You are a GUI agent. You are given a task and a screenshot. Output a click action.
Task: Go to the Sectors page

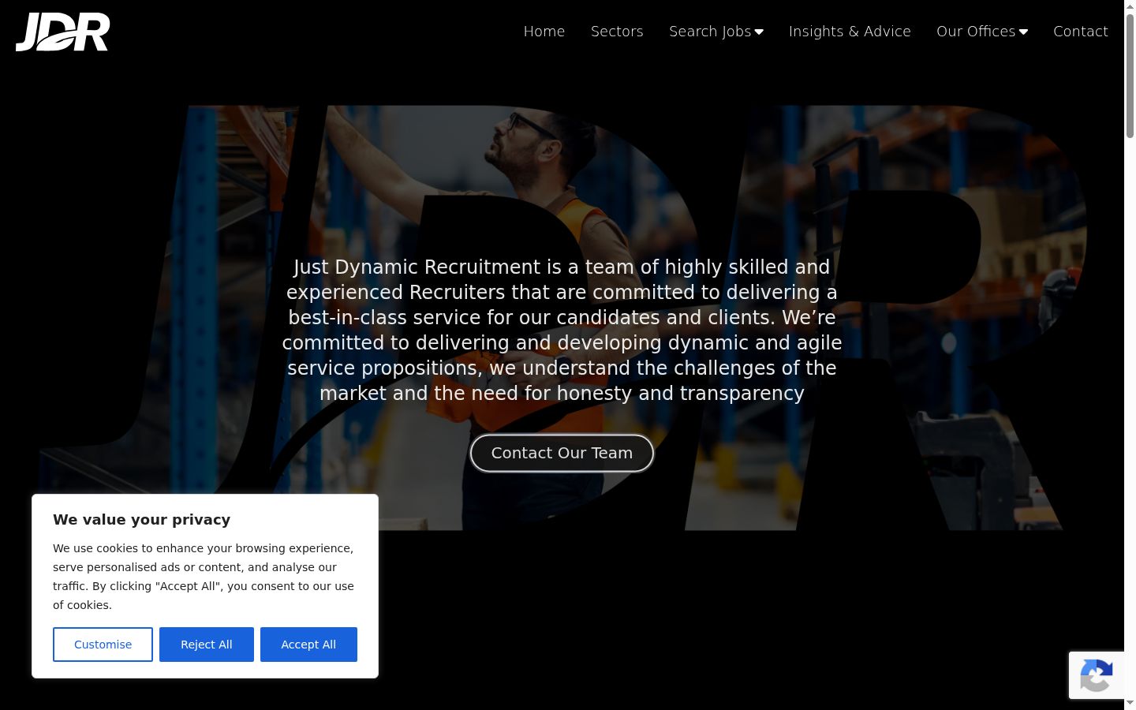(617, 32)
